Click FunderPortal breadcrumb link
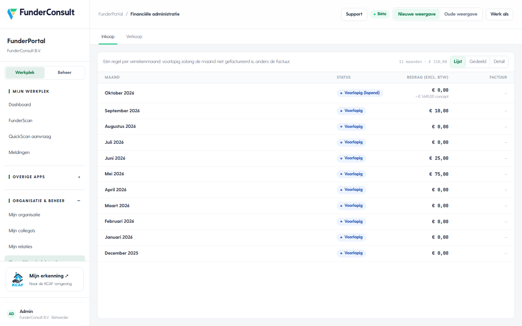 tap(111, 14)
